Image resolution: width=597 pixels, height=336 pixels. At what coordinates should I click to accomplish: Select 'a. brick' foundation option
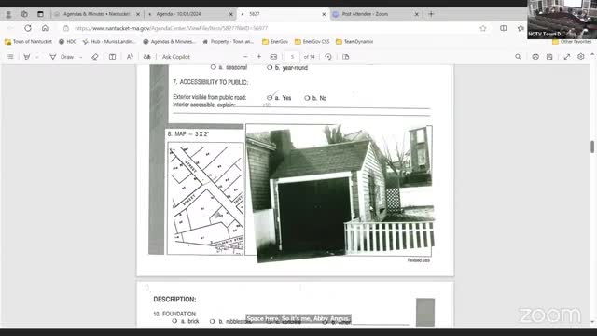174,321
